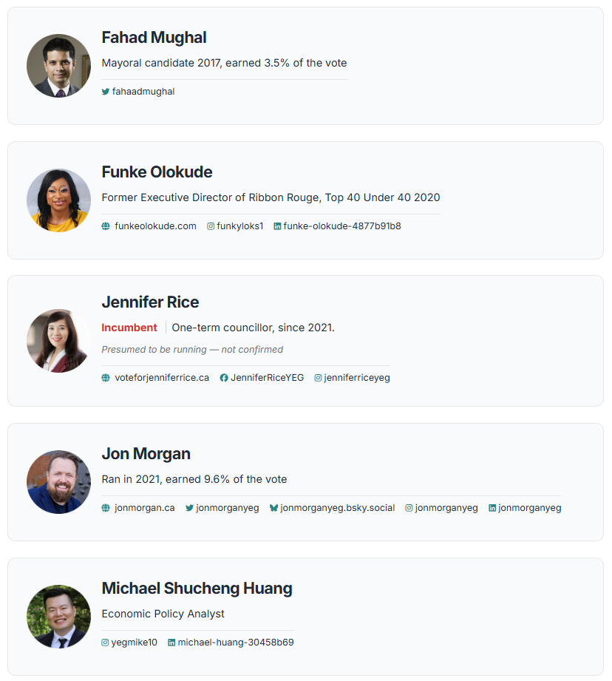Open the voteforjenniferrice.ca website link
The image size is (612, 681).
coord(161,378)
